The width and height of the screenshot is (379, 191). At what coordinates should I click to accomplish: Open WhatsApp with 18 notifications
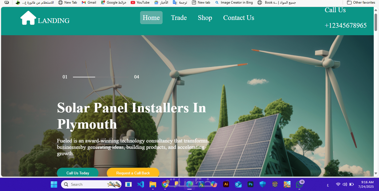point(300,184)
